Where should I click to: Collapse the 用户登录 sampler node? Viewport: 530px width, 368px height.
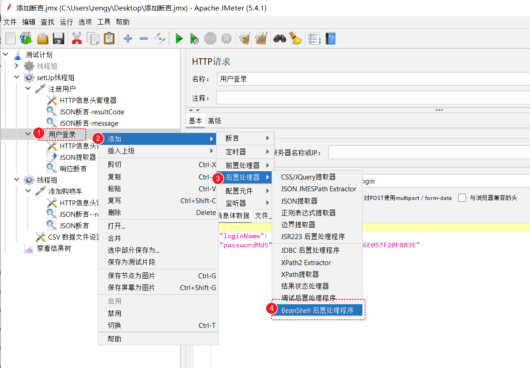[x=28, y=134]
